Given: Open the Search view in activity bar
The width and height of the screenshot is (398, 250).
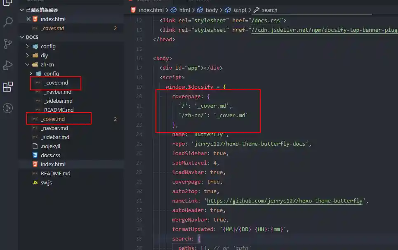Looking at the screenshot, I should click(8, 22).
